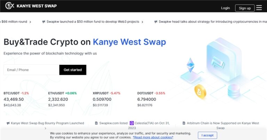267x140 pixels.
Task: Expand the $66 million round news arrow
Action: coord(30,21)
